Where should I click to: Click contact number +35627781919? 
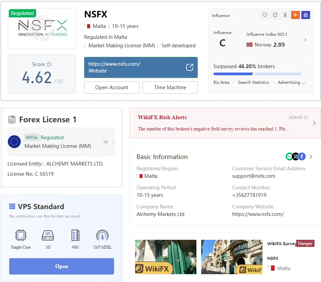(x=250, y=195)
